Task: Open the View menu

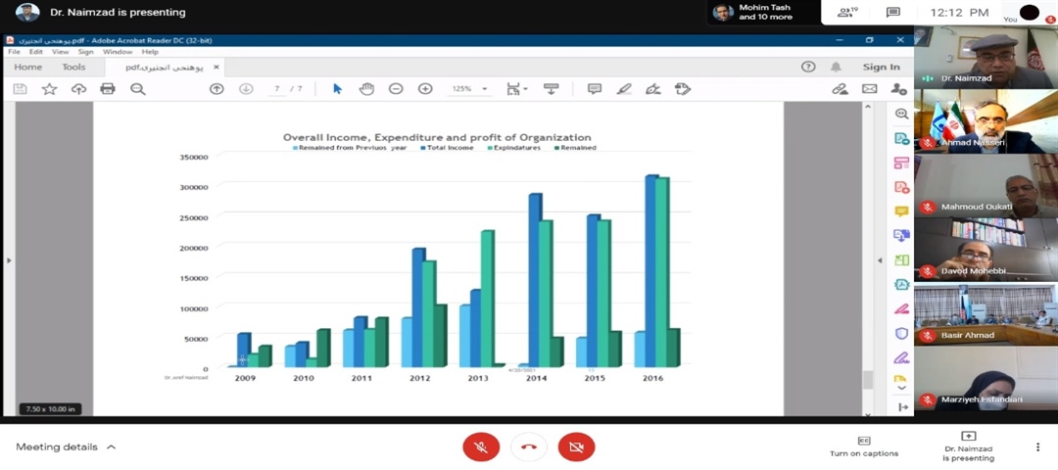Action: point(60,51)
